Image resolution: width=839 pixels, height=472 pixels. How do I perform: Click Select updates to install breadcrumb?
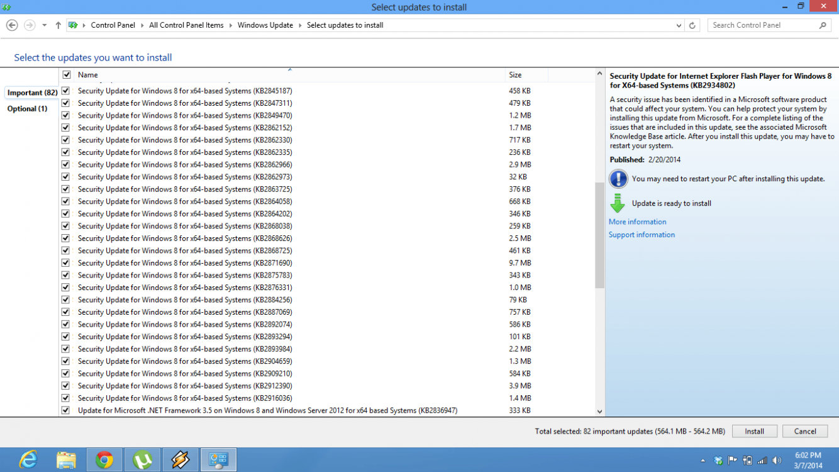coord(345,25)
